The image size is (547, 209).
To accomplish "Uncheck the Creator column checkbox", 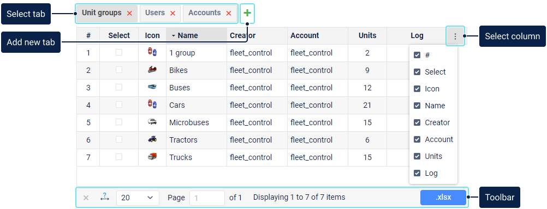I will pos(417,122).
